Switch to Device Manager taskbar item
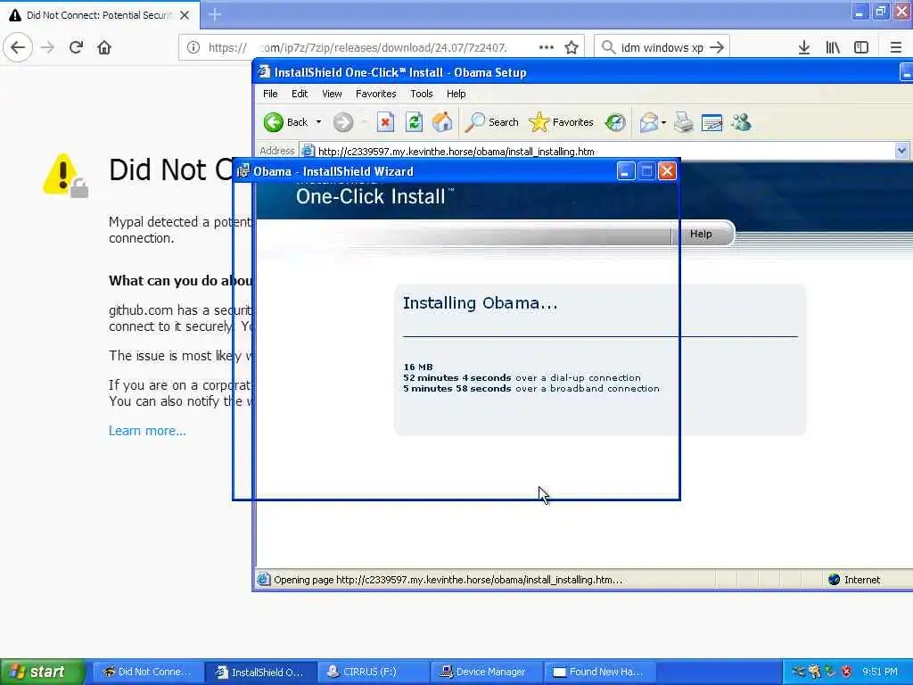This screenshot has width=913, height=685. click(x=486, y=672)
